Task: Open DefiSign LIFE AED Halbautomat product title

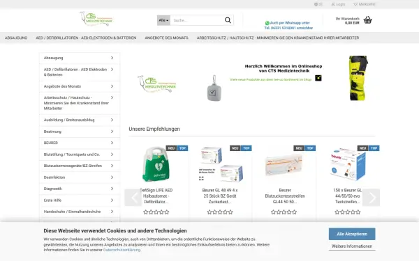Action: pyautogui.click(x=156, y=196)
